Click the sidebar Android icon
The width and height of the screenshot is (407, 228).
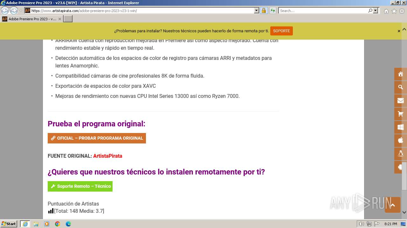coord(401,167)
